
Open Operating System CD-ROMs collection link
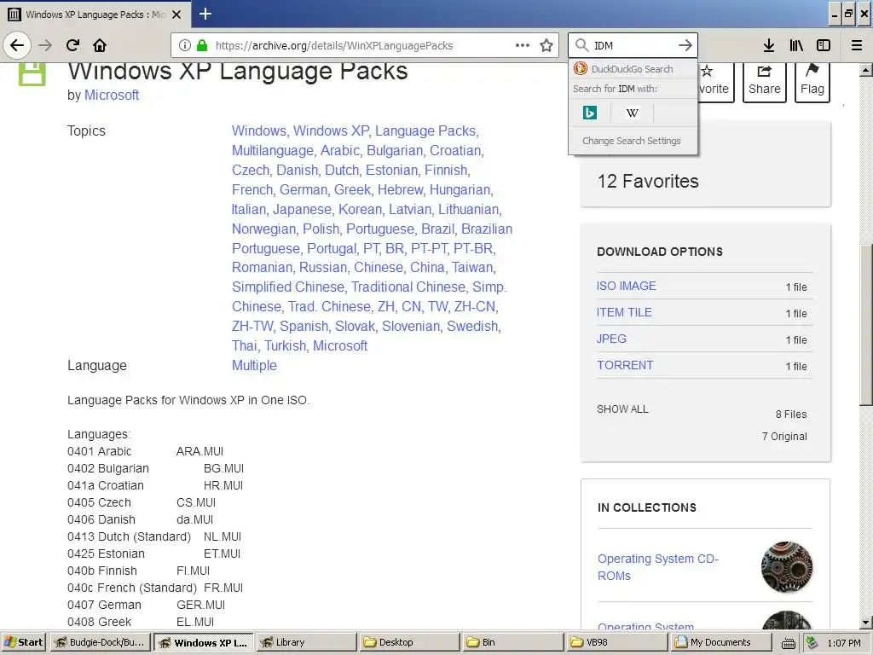coord(658,567)
